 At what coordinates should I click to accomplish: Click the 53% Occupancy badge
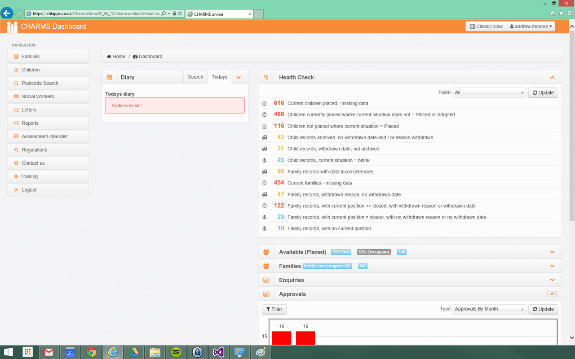374,252
